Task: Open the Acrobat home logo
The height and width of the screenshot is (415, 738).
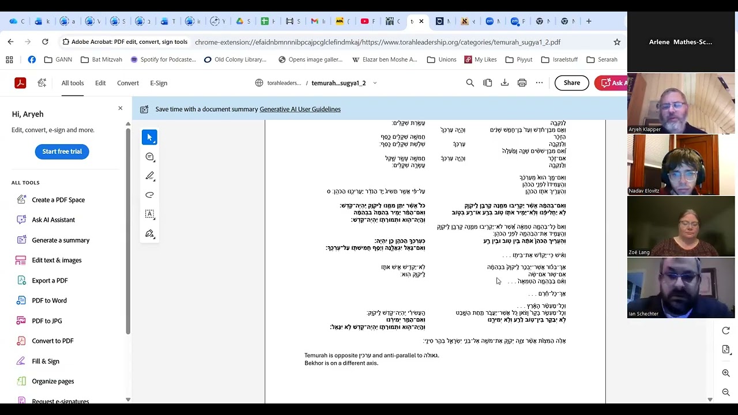Action: pos(20,83)
